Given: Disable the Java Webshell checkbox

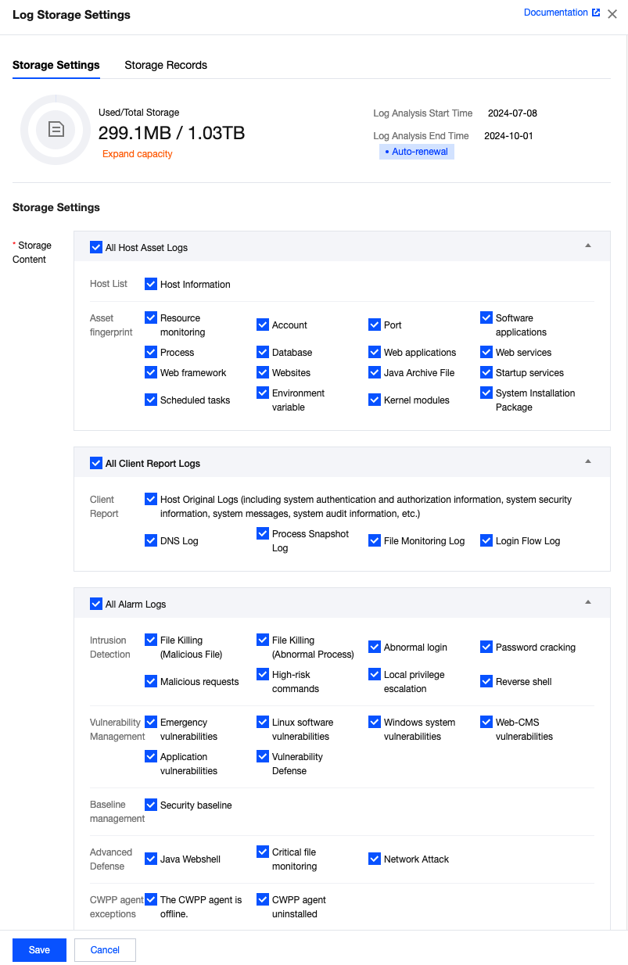Looking at the screenshot, I should 151,859.
